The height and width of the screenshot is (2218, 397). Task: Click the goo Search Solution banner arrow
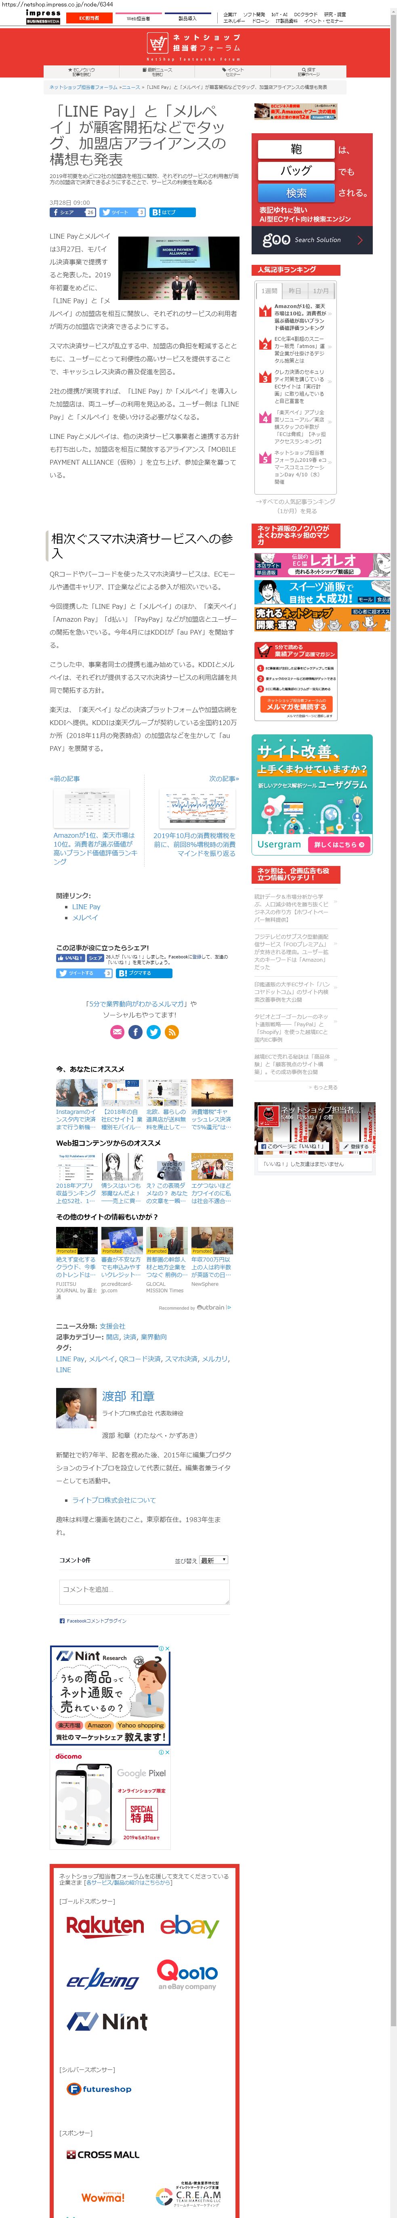click(360, 240)
